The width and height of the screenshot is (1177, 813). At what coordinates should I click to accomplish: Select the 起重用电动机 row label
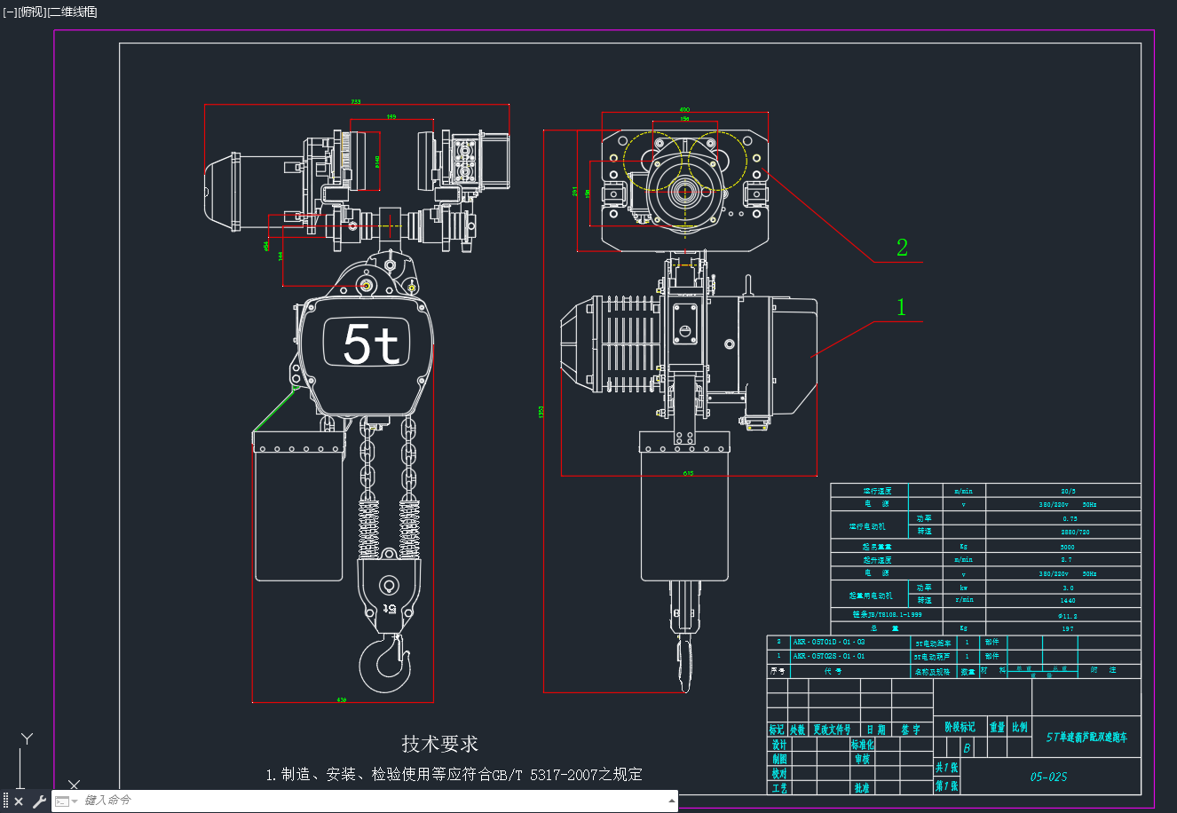tap(871, 596)
